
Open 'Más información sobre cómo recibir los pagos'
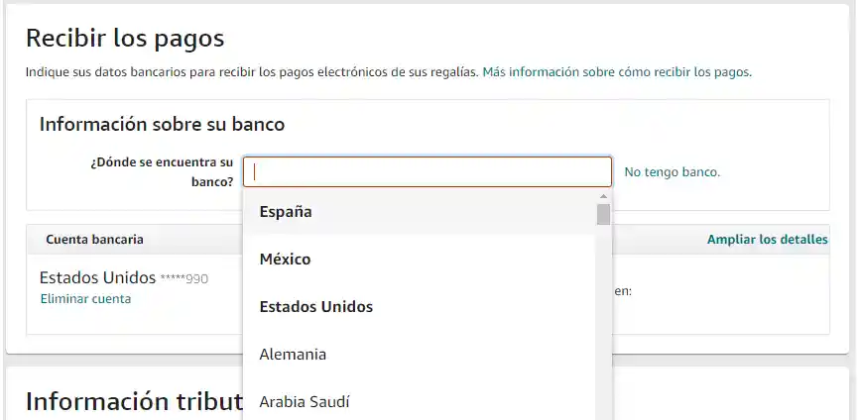click(616, 72)
